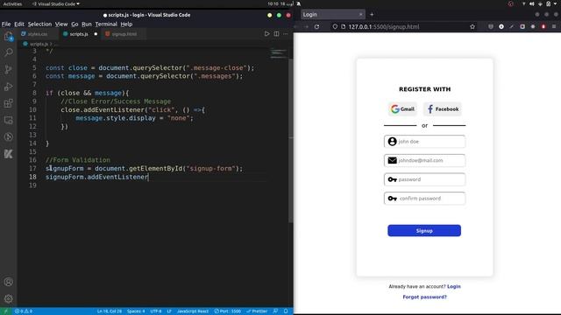Open the Terminal menu
This screenshot has height=315, width=561.
click(x=106, y=24)
